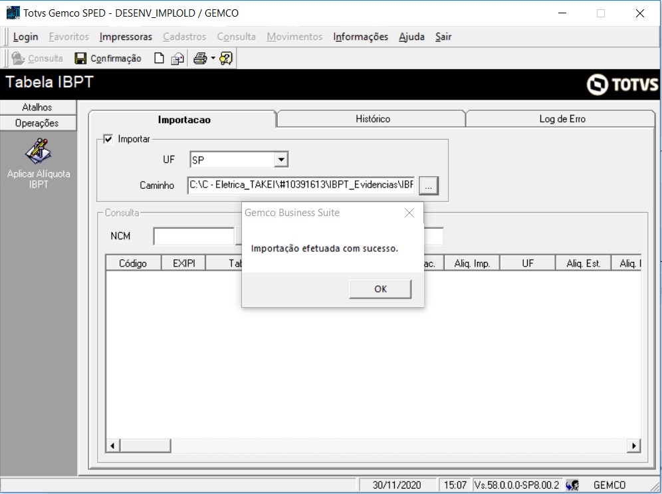
Task: Click the new blank document toolbar icon
Action: coord(159,59)
